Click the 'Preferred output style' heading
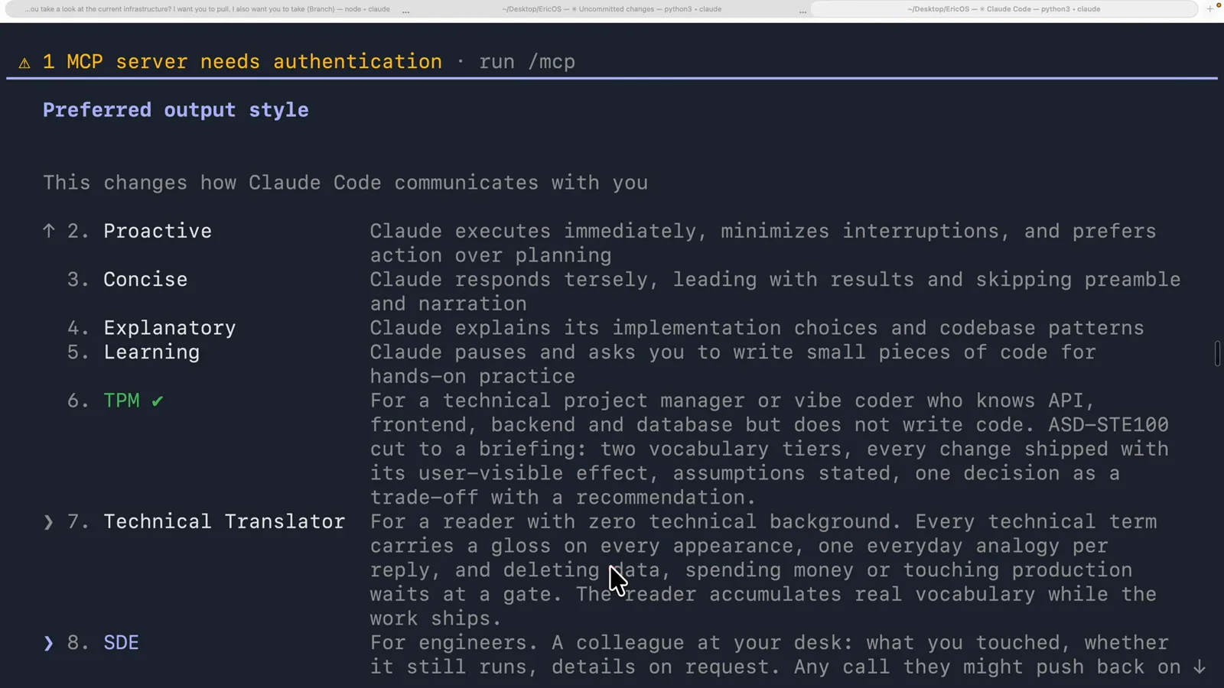The image size is (1224, 688). 176,110
